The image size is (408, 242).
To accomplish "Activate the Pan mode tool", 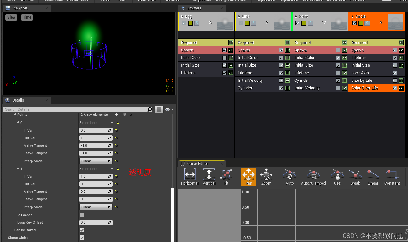I will point(249,177).
